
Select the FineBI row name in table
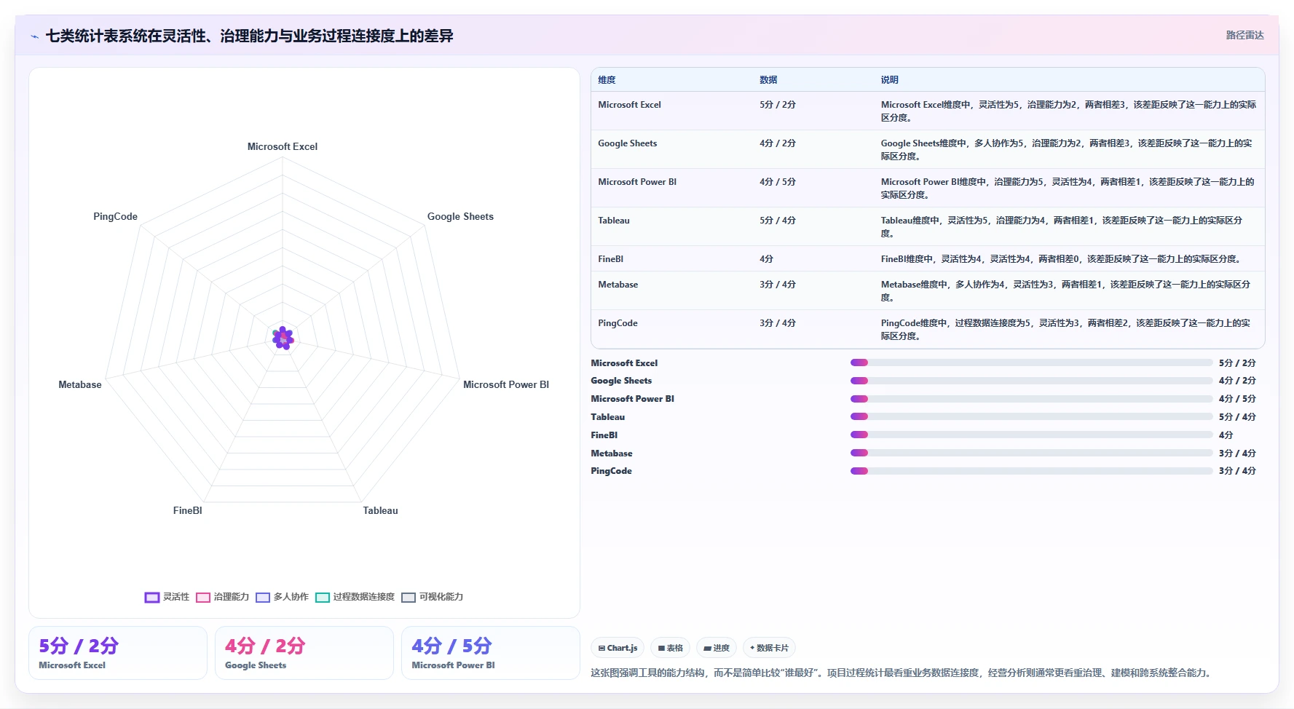coord(611,259)
